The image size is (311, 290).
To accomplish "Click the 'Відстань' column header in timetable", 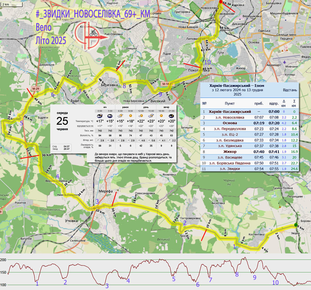I will (290, 90).
